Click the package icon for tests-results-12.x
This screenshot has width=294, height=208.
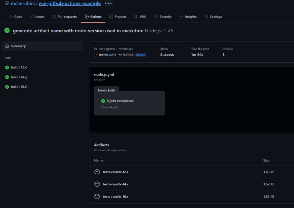pos(97,172)
